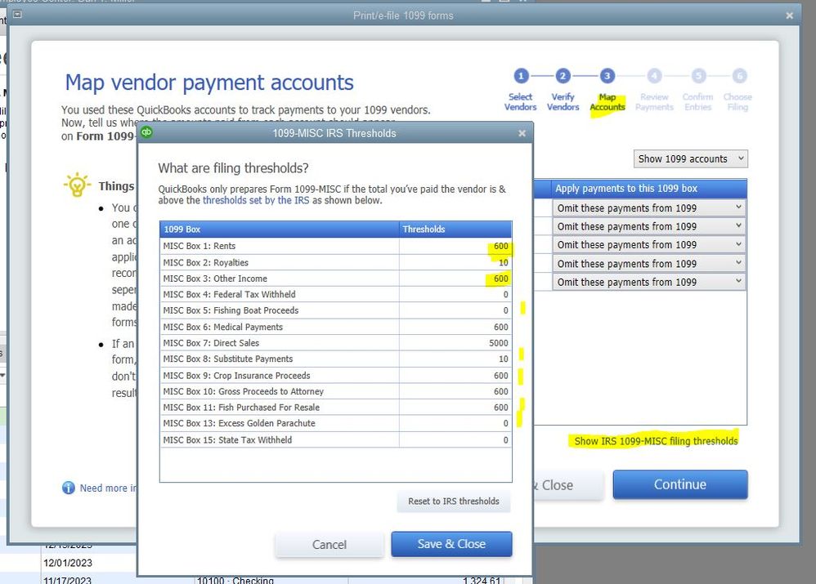This screenshot has height=584, width=816.
Task: Select step 5 Confirm Entries
Action: [698, 91]
